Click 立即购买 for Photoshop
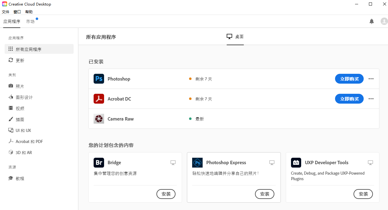The width and height of the screenshot is (388, 210). (349, 79)
